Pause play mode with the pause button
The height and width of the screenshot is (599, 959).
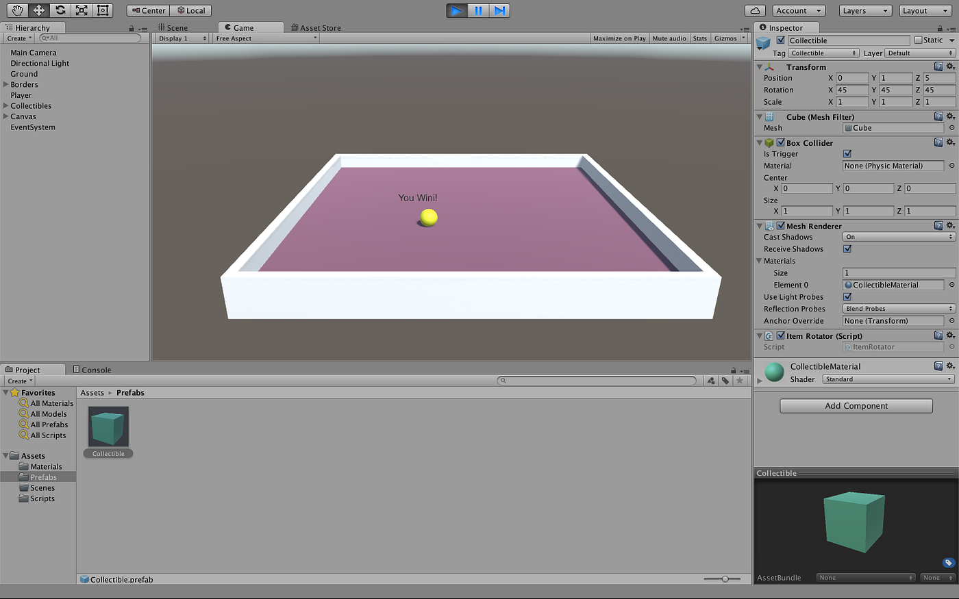[x=478, y=10]
